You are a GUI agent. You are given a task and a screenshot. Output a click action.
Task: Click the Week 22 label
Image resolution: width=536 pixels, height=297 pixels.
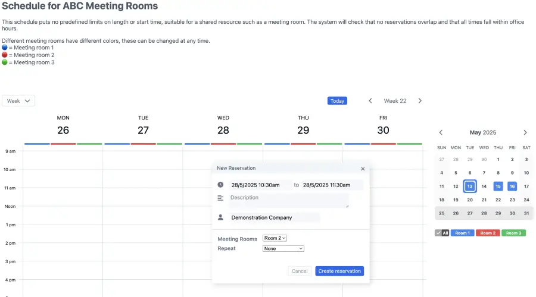(x=395, y=101)
